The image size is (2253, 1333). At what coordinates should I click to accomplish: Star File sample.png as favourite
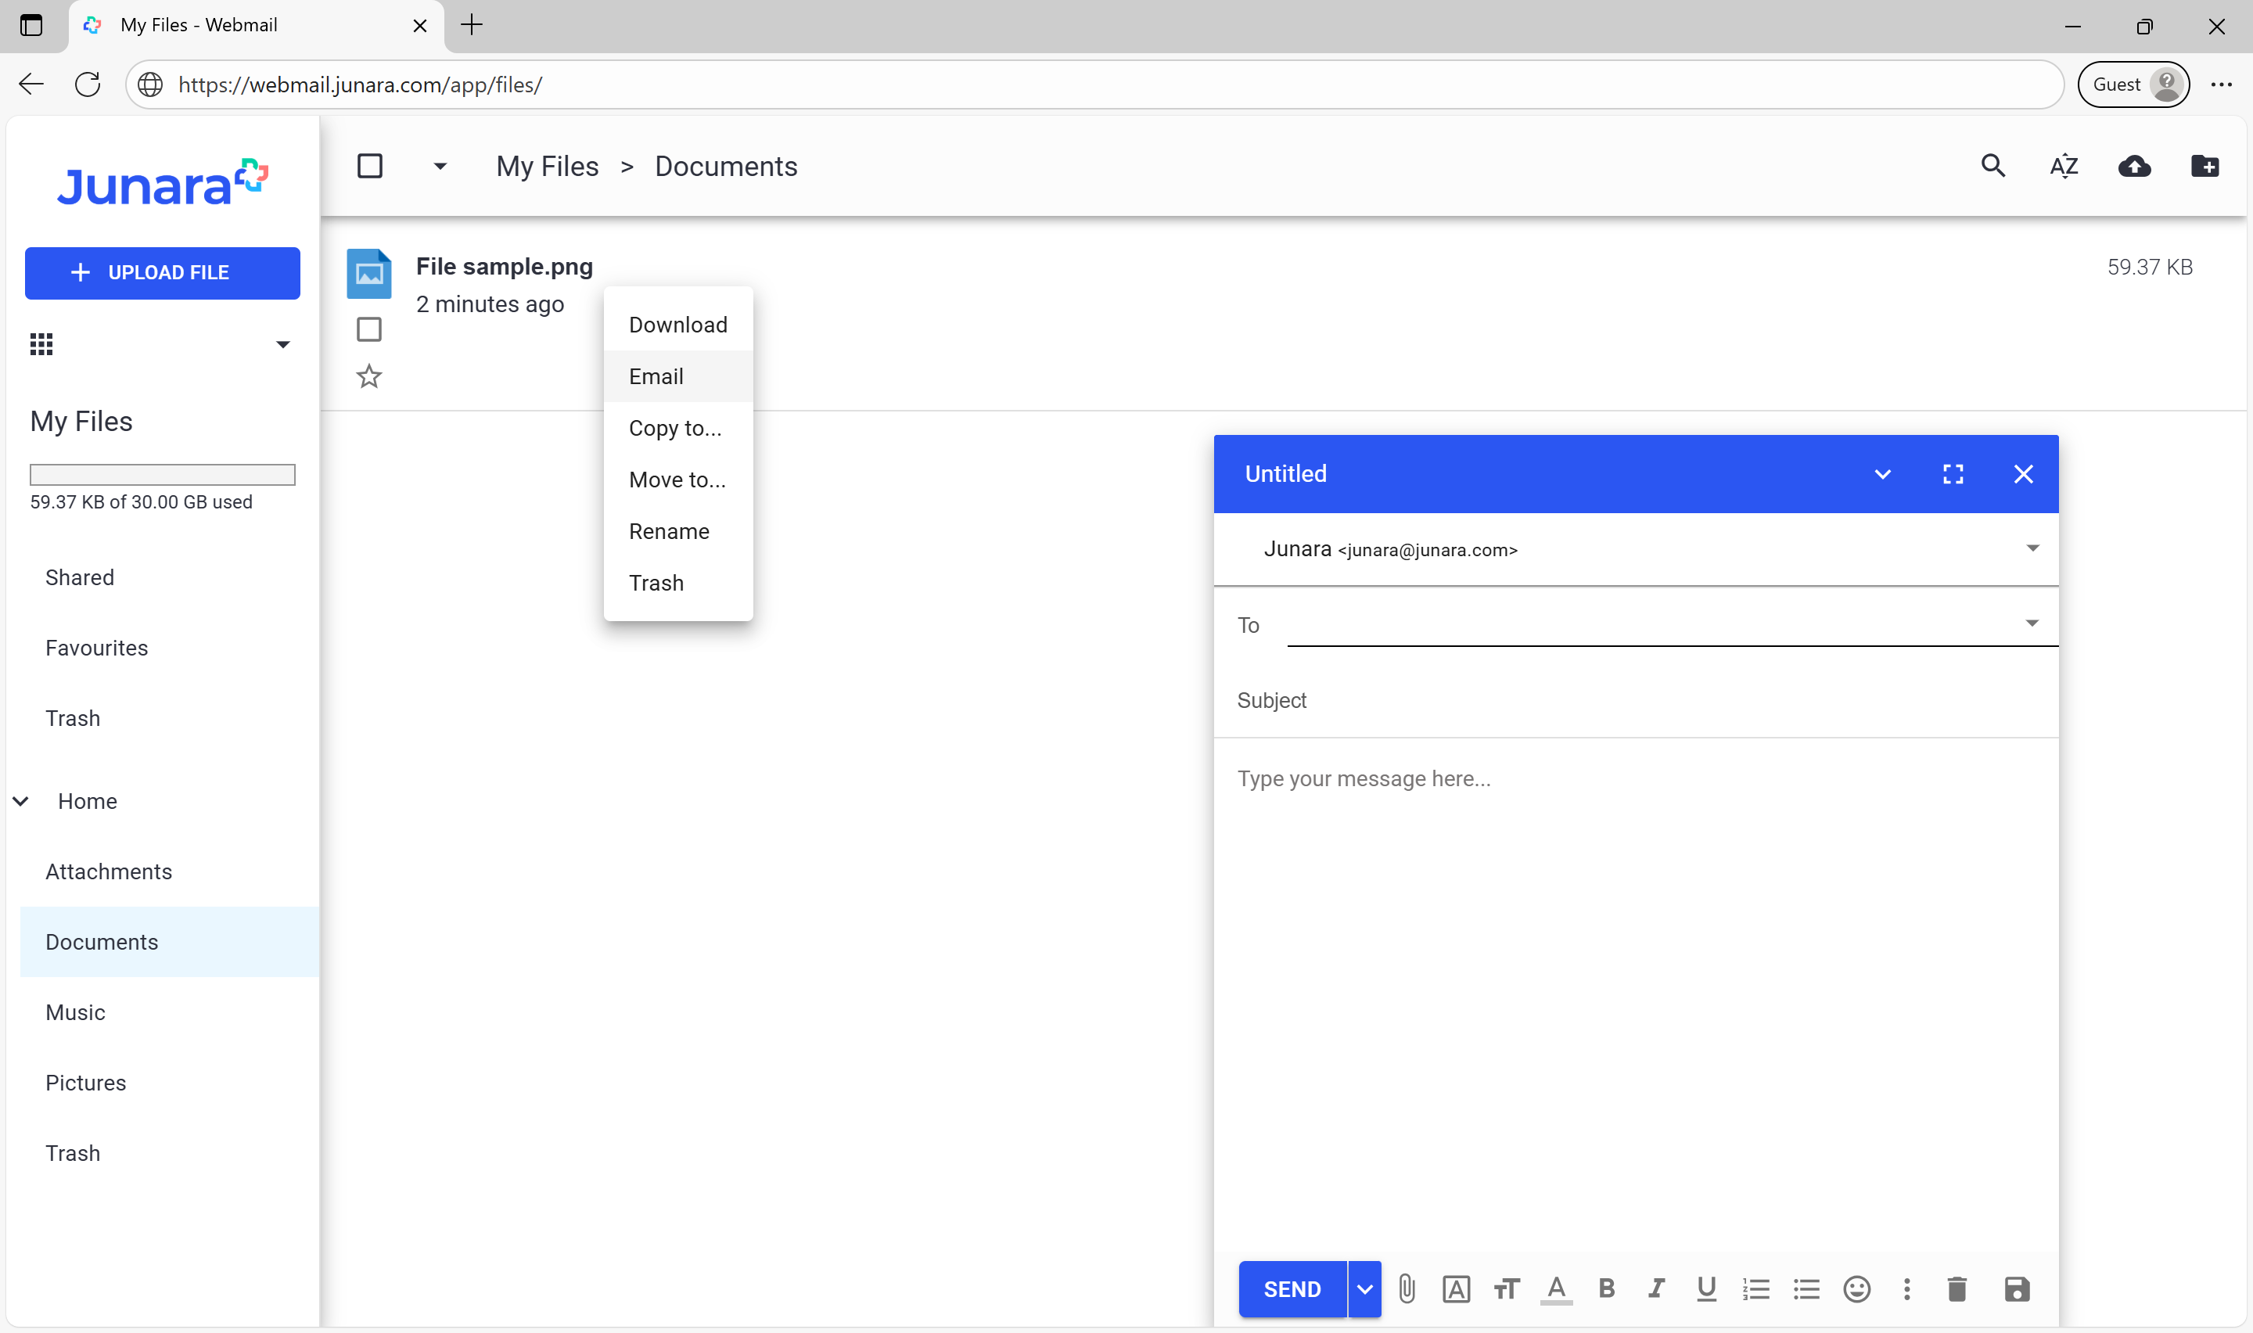(369, 376)
